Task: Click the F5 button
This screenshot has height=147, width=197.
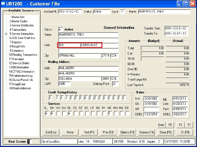Action: pos(170,125)
